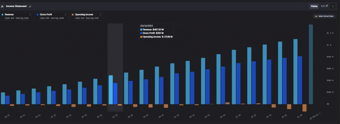The width and height of the screenshot is (340, 124).
Task: Click tooltip line Operating Income: $-23.88 M
Action: (x=156, y=37)
